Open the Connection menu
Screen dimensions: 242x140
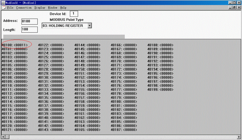click(24, 8)
